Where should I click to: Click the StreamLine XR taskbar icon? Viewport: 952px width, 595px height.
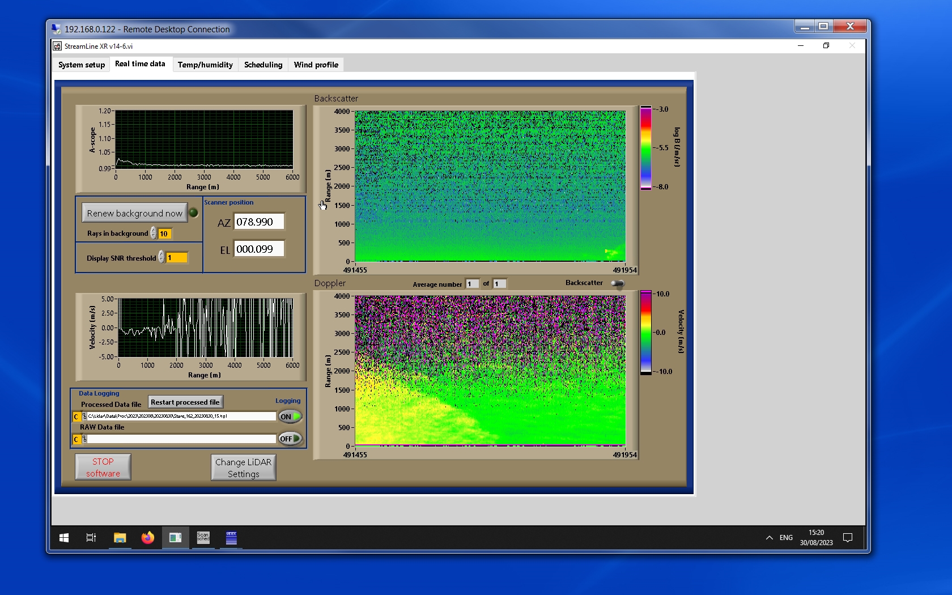coord(175,538)
